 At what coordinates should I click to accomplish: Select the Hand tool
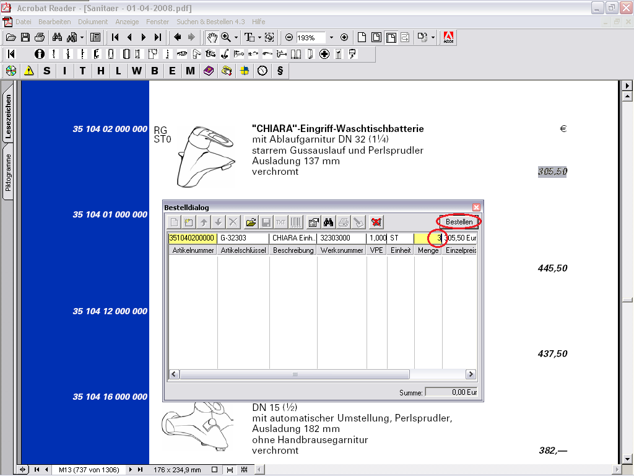pos(212,38)
